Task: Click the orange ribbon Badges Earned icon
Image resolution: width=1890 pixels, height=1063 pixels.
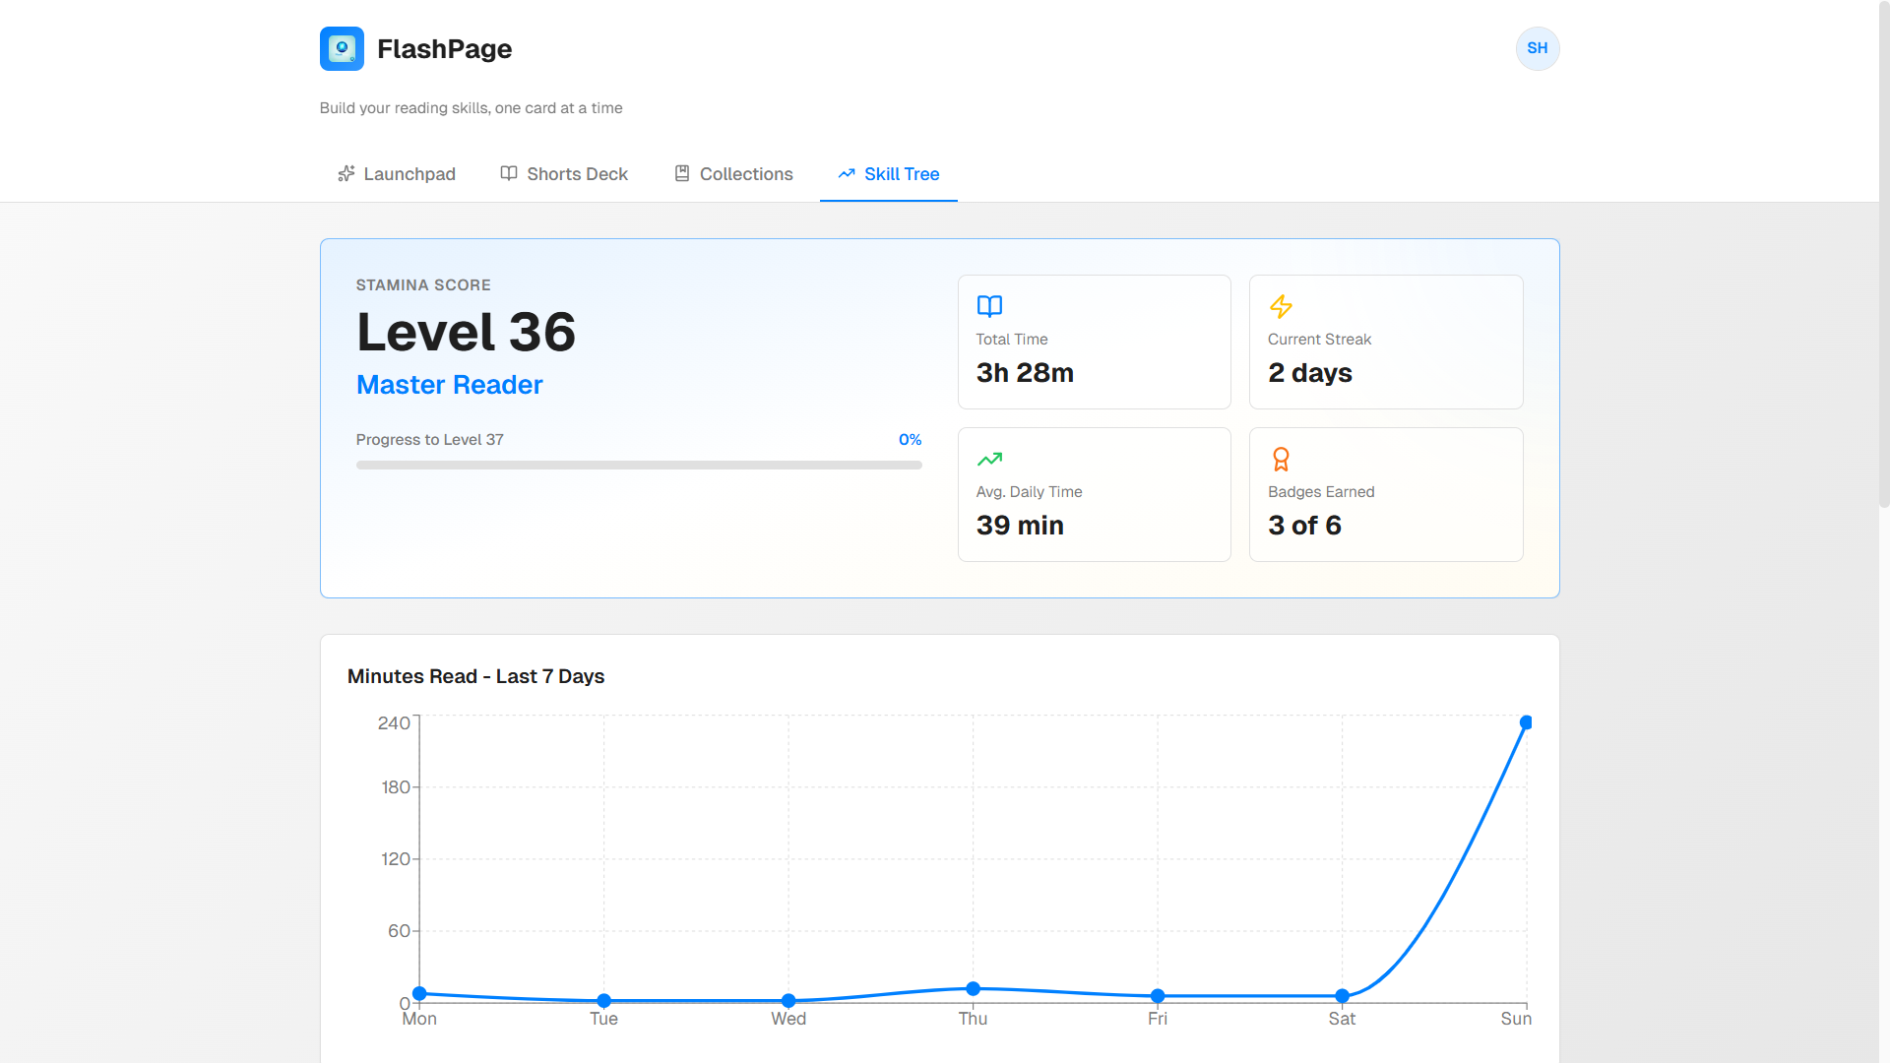Action: point(1281,459)
